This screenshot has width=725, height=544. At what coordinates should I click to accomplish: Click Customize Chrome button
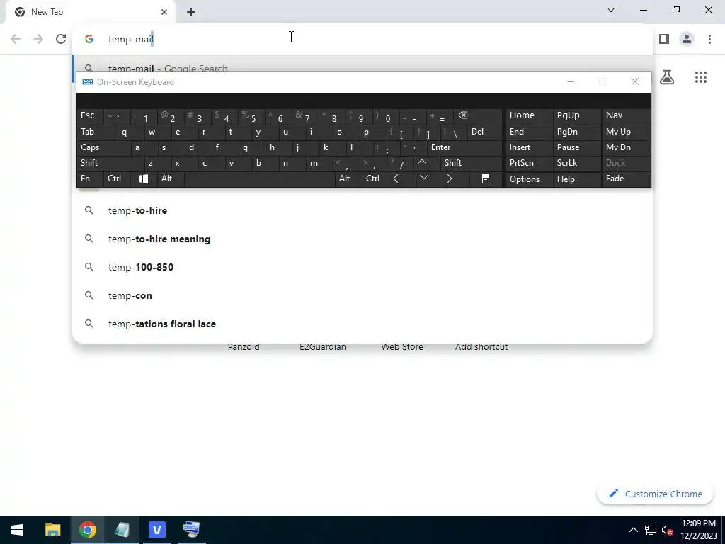(x=656, y=494)
